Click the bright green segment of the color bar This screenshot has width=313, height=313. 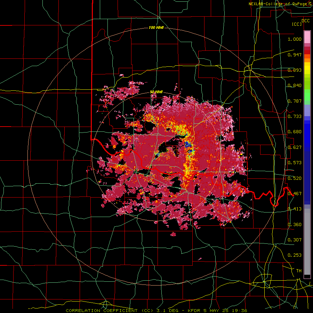pyautogui.click(x=307, y=95)
